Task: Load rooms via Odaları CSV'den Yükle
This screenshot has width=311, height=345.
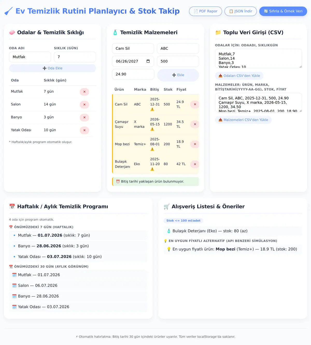Action: 239,76
